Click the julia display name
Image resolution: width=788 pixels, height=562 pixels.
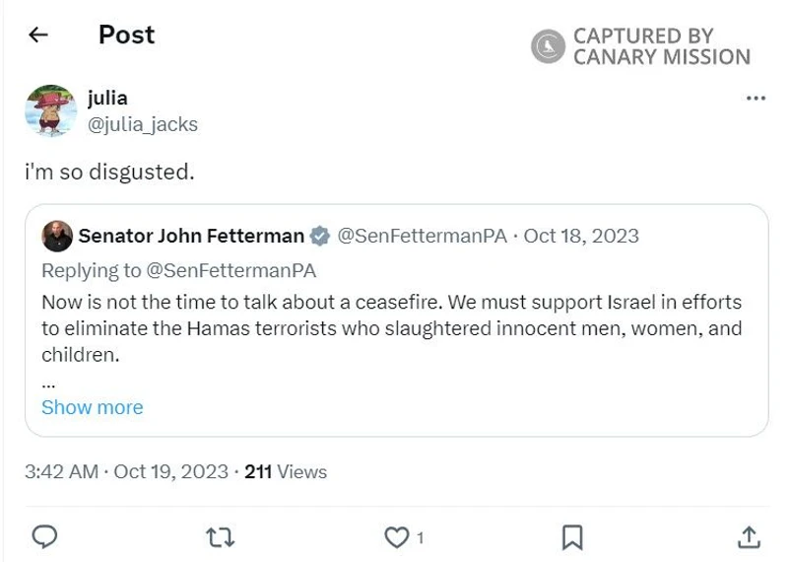[107, 98]
